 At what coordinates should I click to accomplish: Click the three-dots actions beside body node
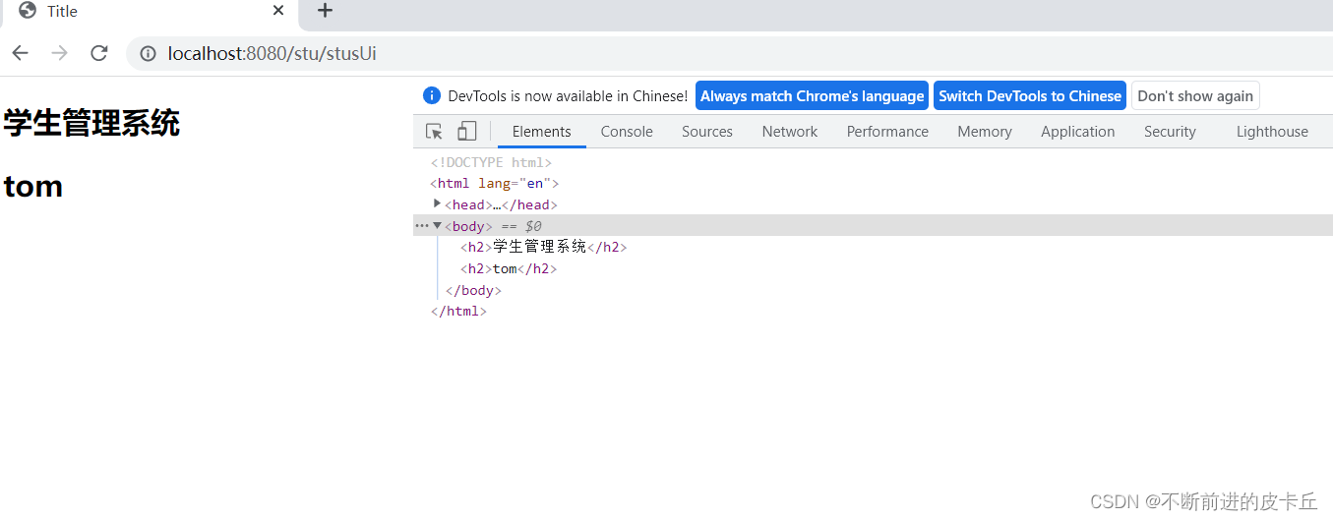tap(421, 225)
